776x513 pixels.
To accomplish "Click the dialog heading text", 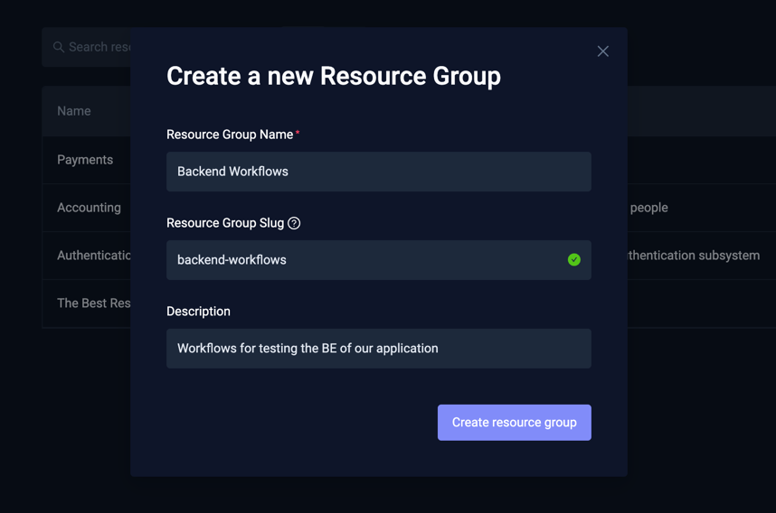I will 333,76.
